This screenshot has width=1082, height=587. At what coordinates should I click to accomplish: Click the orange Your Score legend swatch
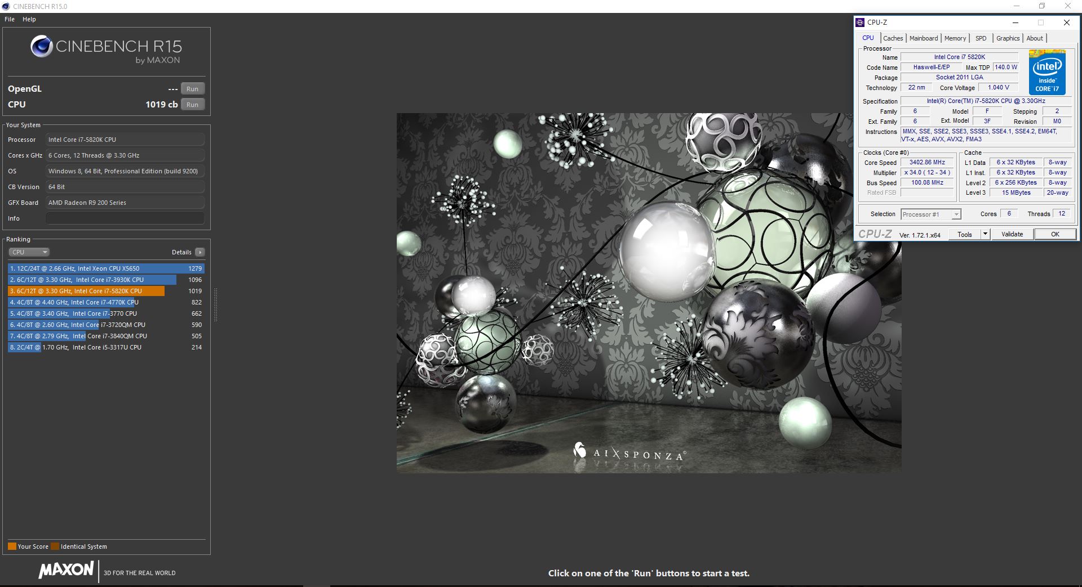click(x=12, y=546)
